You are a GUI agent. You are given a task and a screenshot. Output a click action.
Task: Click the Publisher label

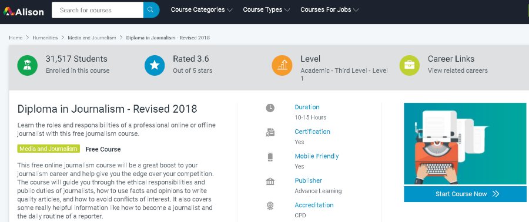309,180
